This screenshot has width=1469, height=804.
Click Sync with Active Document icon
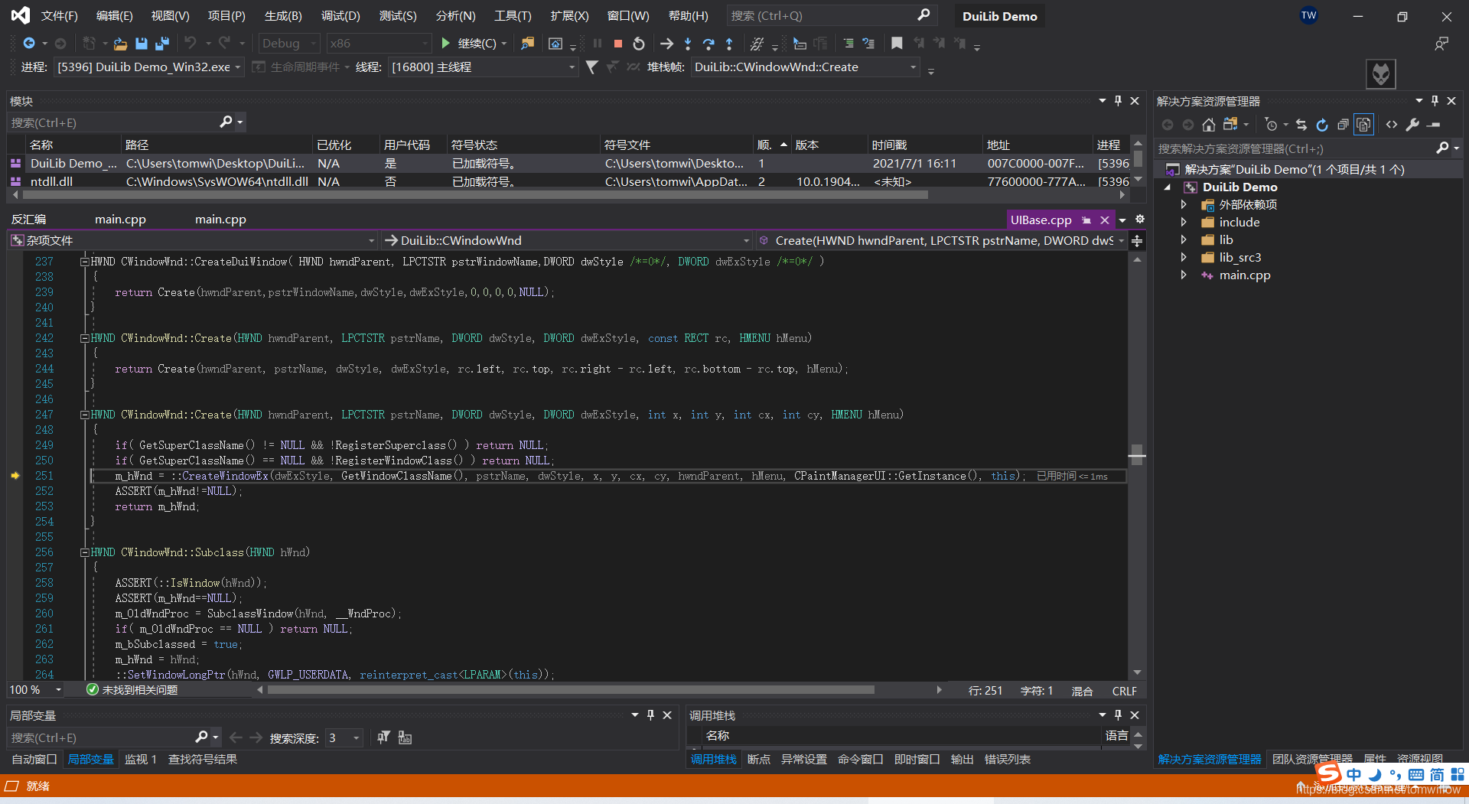point(1301,125)
